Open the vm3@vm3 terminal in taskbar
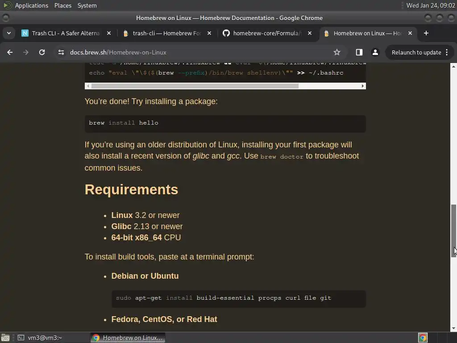The image size is (457, 343). tap(40, 338)
